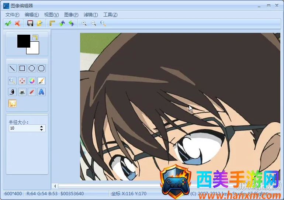Click the red X cancel icon
The image size is (284, 200).
[17, 23]
